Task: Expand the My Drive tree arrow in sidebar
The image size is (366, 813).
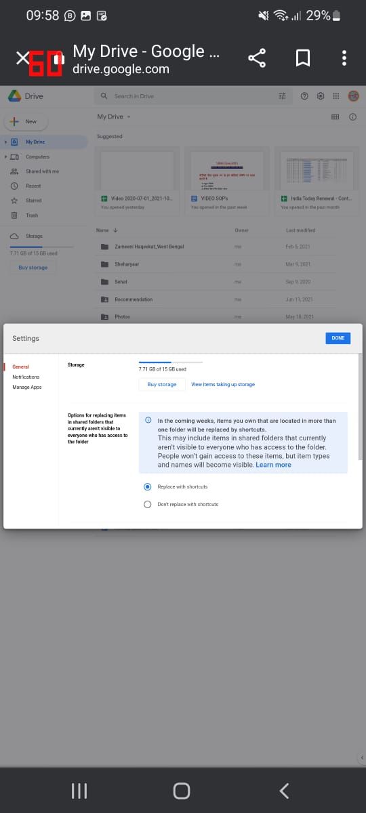Action: point(6,142)
